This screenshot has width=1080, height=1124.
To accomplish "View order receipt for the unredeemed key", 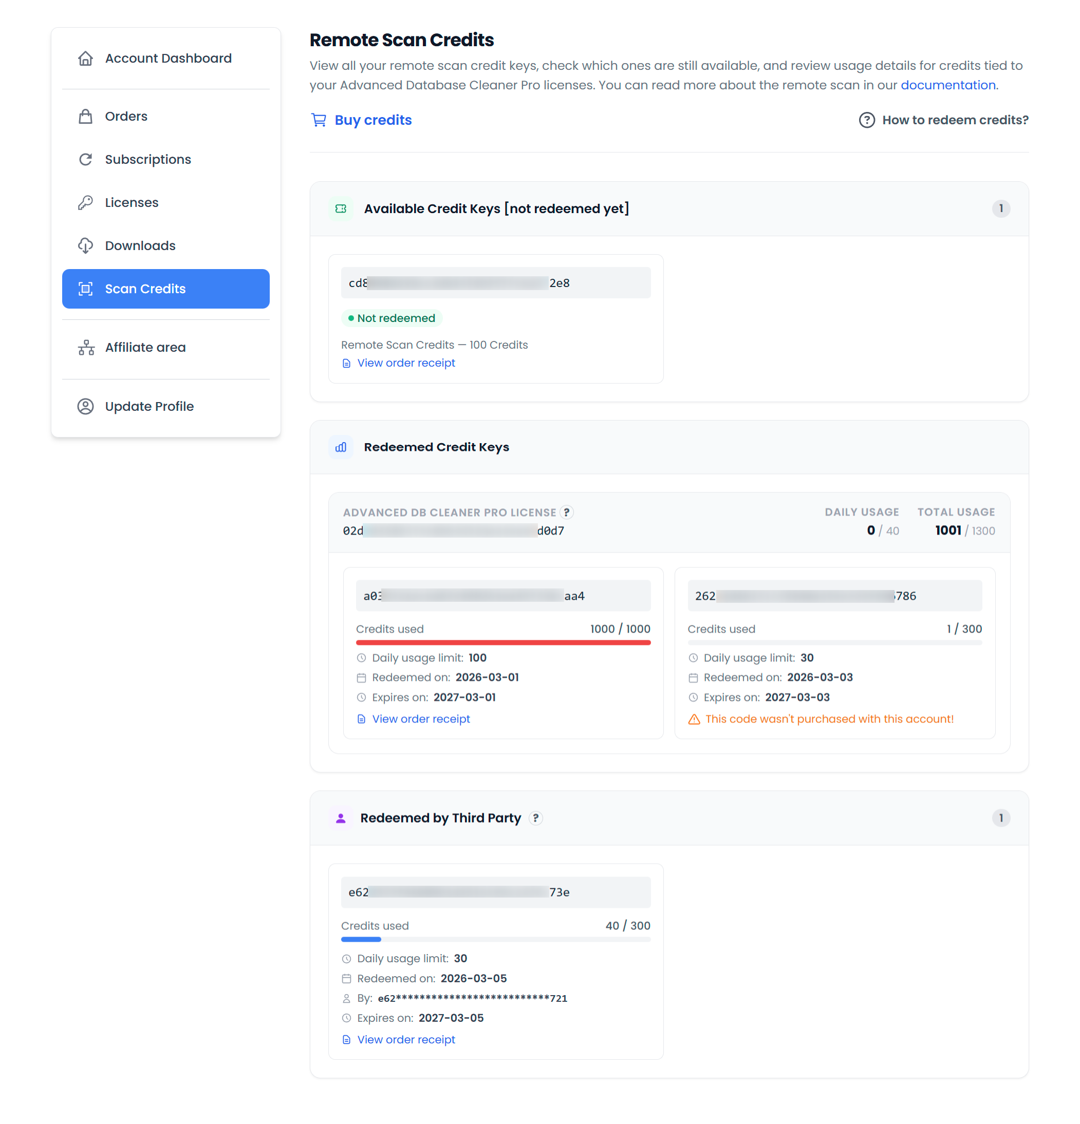I will pos(406,363).
